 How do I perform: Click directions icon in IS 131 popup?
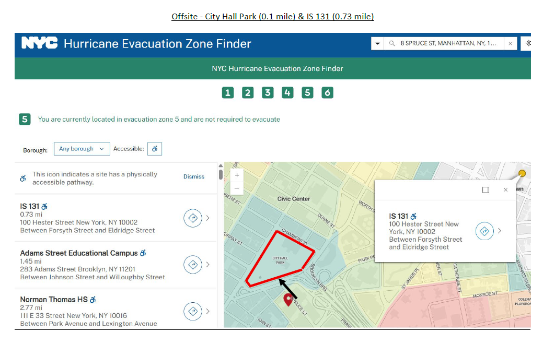(x=484, y=231)
